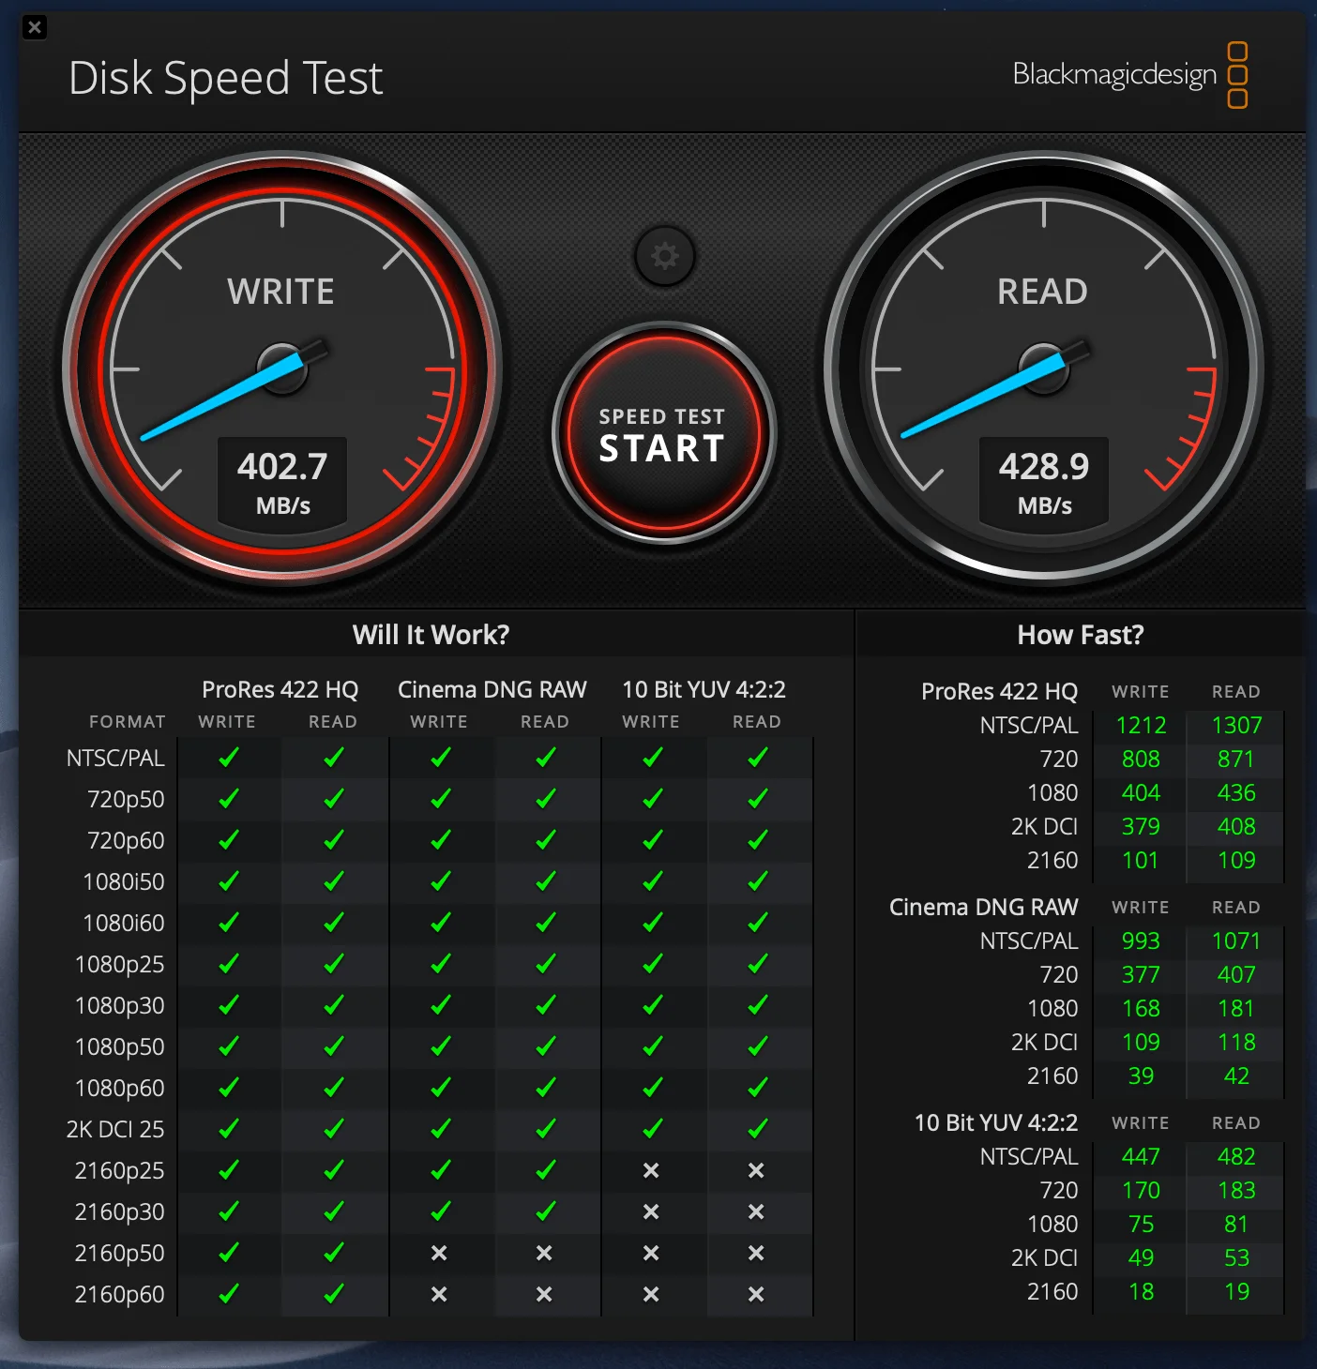Close the Disk Speed Test window

click(35, 27)
